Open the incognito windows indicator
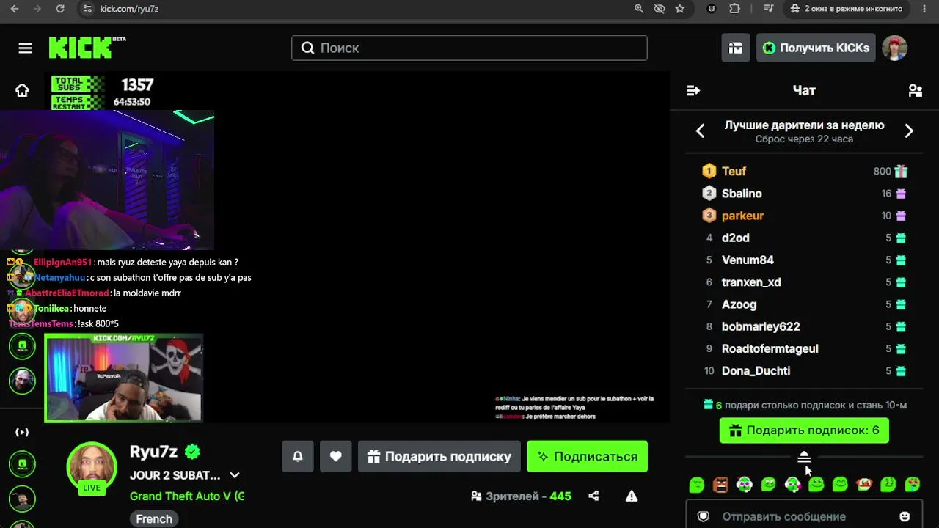This screenshot has height=528, width=939. click(x=846, y=9)
